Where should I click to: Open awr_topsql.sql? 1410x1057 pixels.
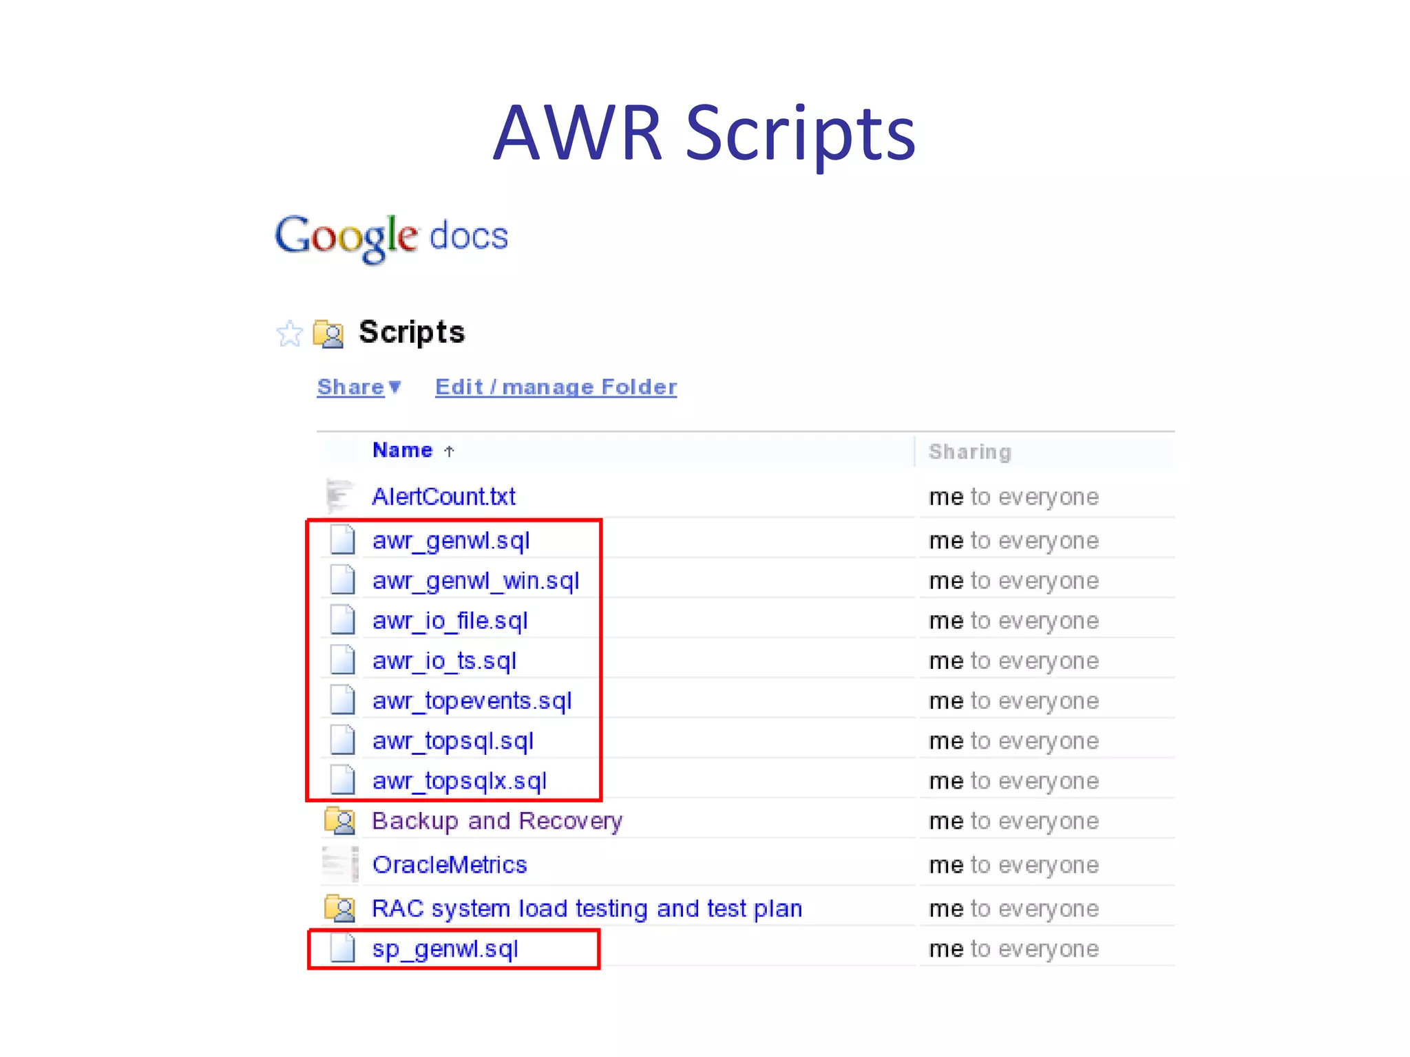453,741
